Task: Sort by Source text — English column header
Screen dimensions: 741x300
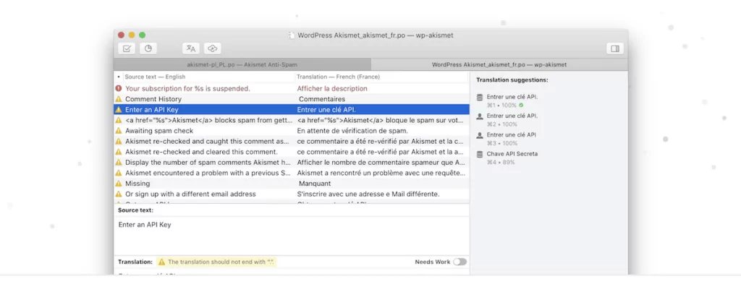Action: tap(155, 77)
